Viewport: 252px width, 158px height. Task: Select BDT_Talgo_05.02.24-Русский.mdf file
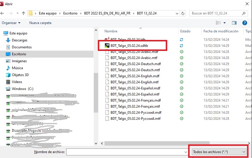[x=136, y=113]
